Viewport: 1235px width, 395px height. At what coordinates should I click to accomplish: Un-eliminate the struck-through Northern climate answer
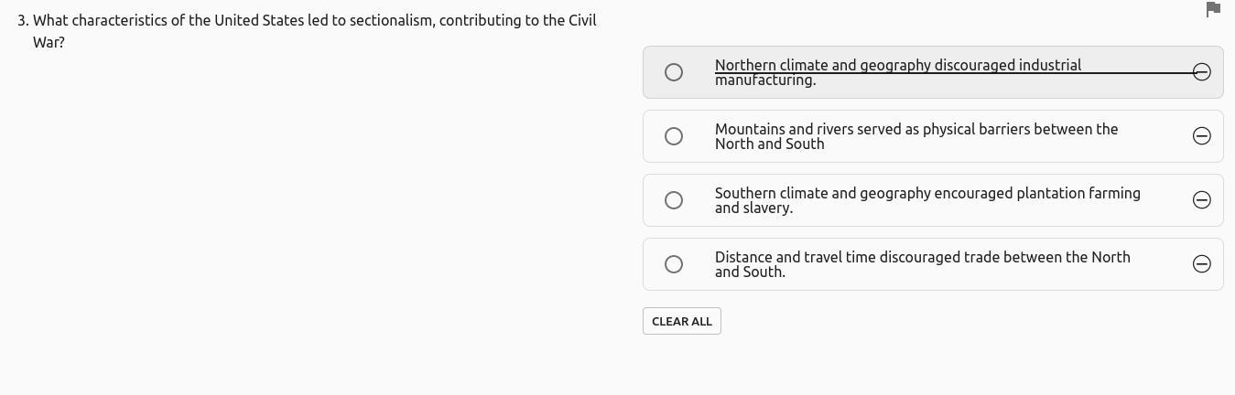click(x=1202, y=72)
